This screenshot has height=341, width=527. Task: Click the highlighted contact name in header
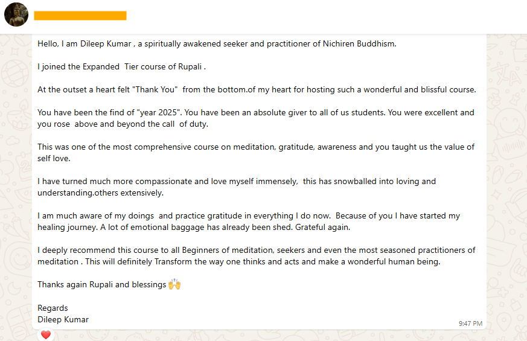pos(80,16)
